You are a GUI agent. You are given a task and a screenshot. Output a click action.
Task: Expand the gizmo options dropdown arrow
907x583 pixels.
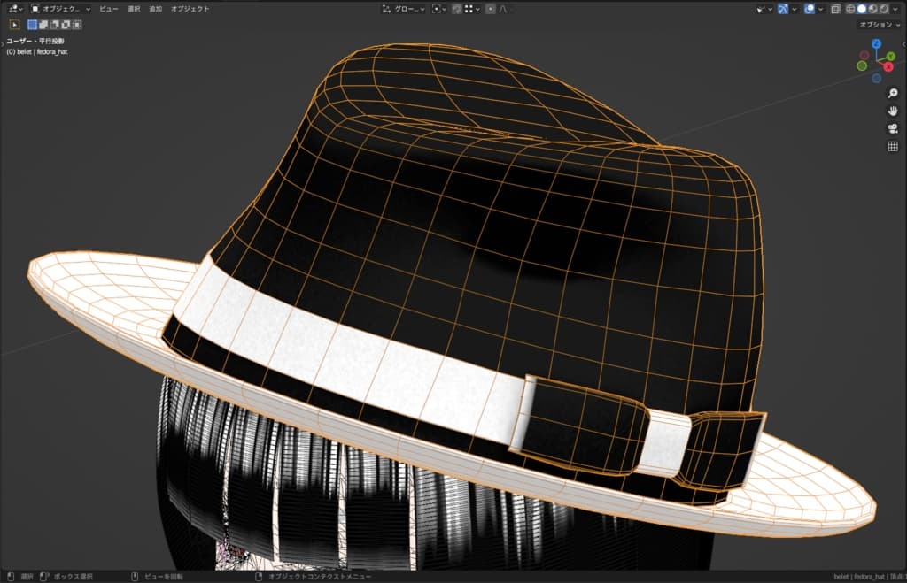pos(795,9)
